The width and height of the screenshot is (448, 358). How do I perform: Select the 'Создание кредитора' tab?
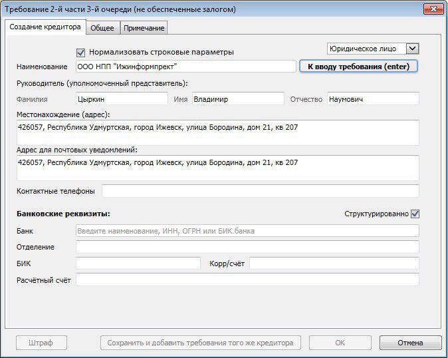tap(45, 27)
